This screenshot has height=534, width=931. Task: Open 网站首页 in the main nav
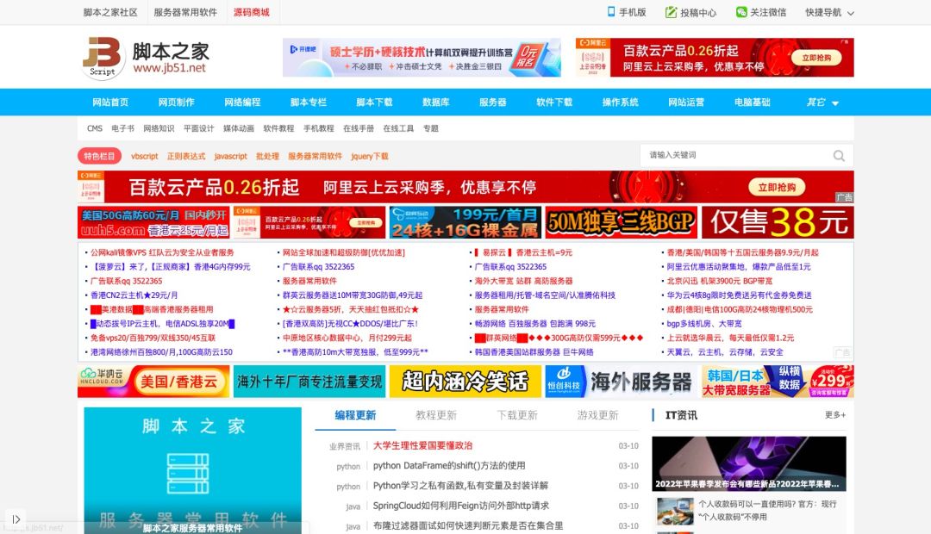[x=110, y=102]
